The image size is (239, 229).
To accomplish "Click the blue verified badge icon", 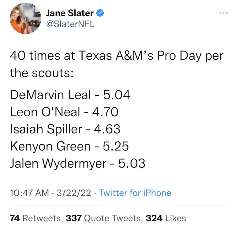I will pos(101,13).
